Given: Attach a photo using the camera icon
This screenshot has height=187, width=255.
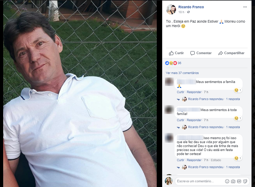Looking at the screenshot, I should 233,181.
